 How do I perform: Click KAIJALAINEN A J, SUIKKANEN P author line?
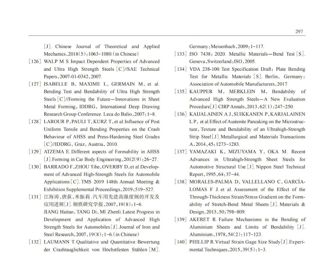click(247, 114)
